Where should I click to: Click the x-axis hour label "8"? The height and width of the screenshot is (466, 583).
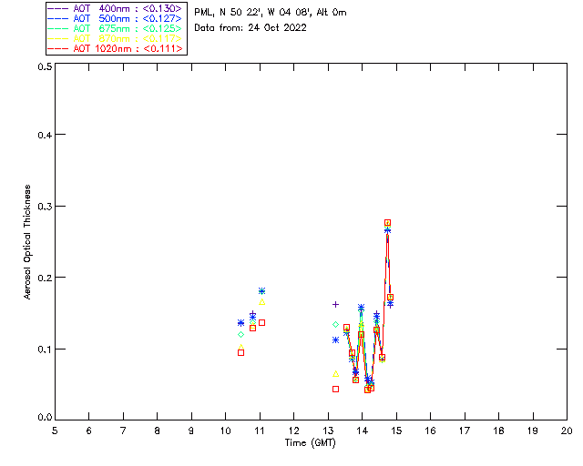(158, 431)
